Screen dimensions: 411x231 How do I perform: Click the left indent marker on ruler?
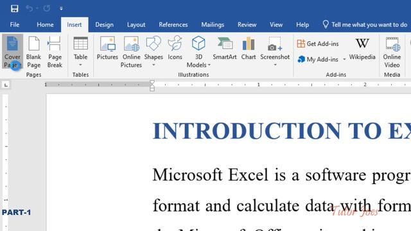tap(152, 89)
